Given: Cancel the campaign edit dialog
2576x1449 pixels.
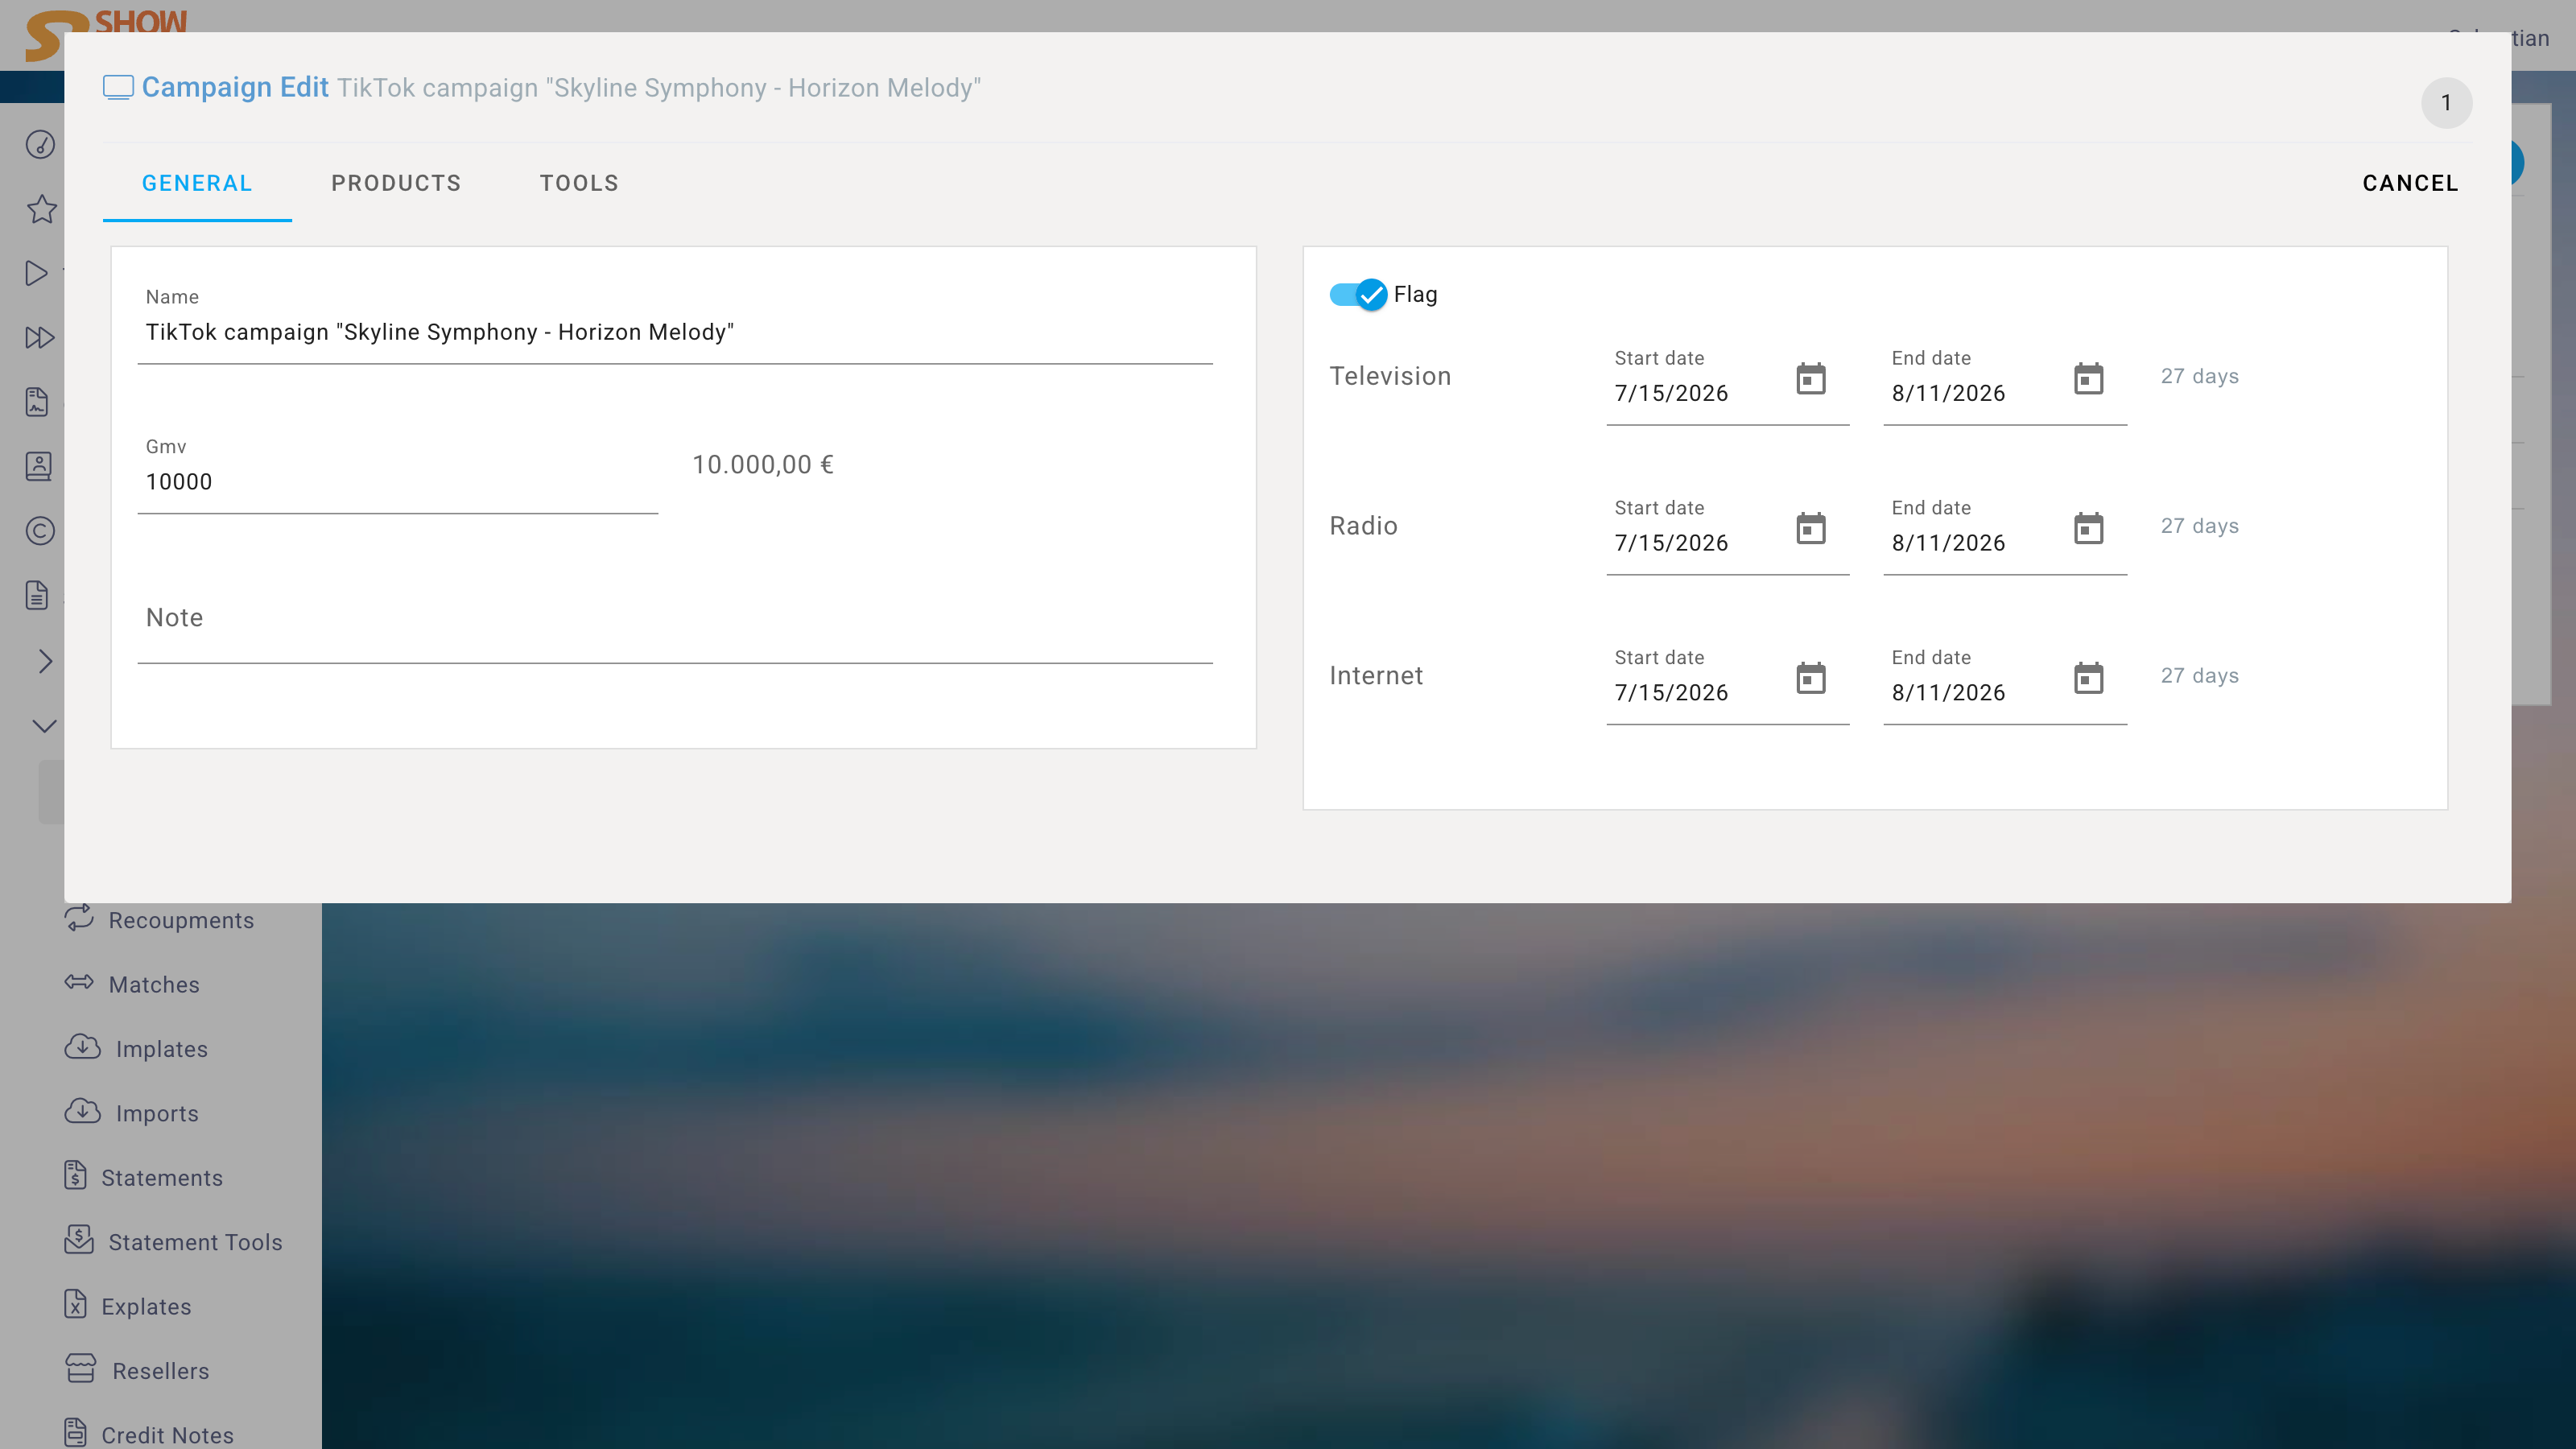Looking at the screenshot, I should (2410, 184).
